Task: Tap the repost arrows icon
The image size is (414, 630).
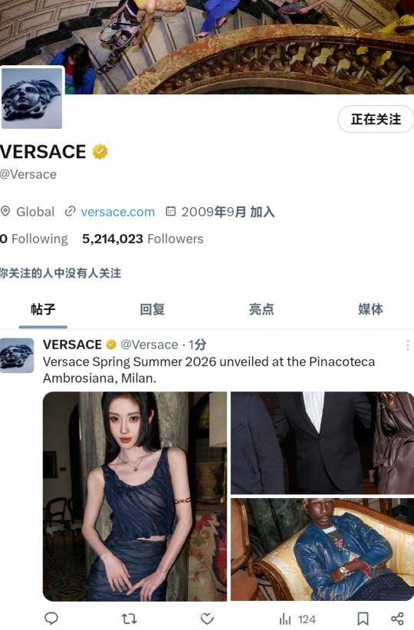Action: (129, 618)
